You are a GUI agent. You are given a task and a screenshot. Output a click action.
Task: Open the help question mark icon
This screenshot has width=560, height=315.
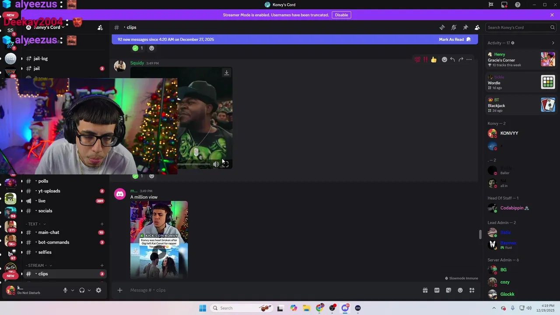pyautogui.click(x=518, y=5)
